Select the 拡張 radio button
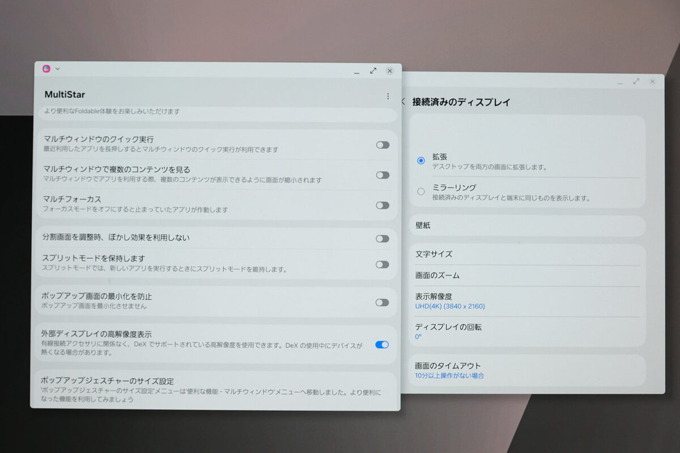Screen dimensions: 680x453 point(421,161)
